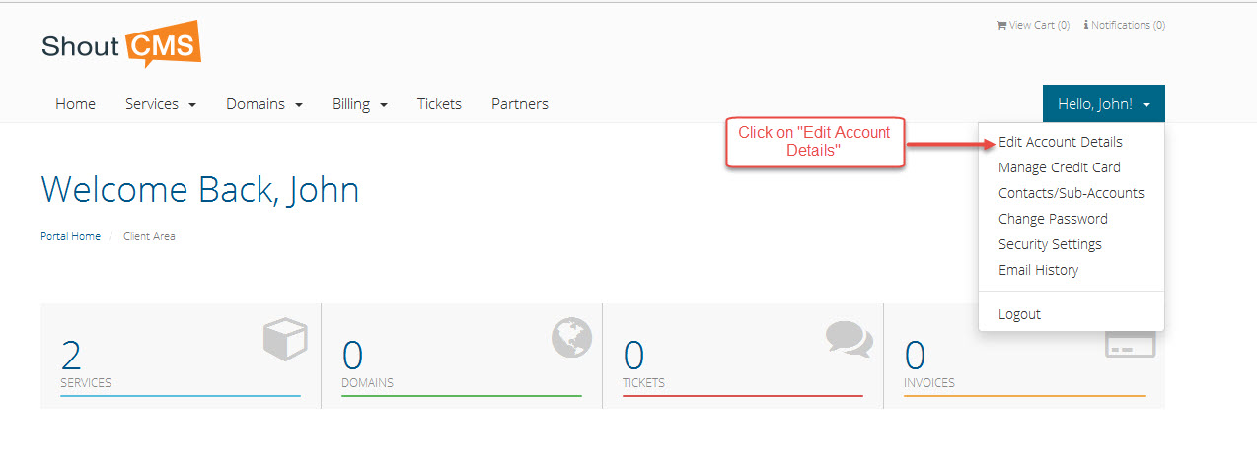Click the notifications info icon

pyautogui.click(x=1086, y=26)
